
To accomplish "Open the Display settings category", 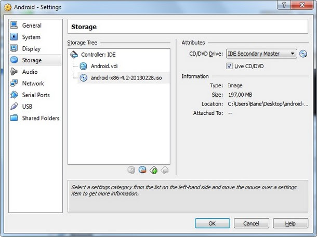I will 35,48.
